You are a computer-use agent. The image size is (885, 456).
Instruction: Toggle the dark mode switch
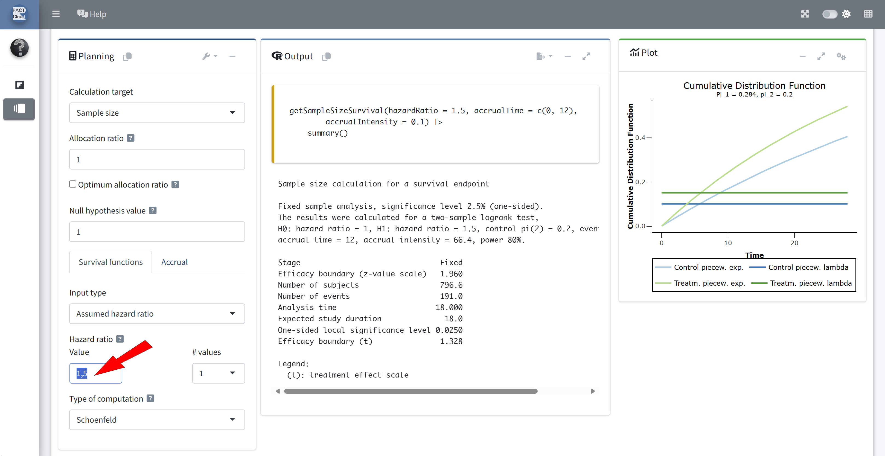[829, 14]
